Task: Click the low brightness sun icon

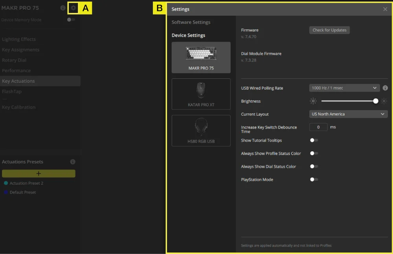Action: [313, 101]
